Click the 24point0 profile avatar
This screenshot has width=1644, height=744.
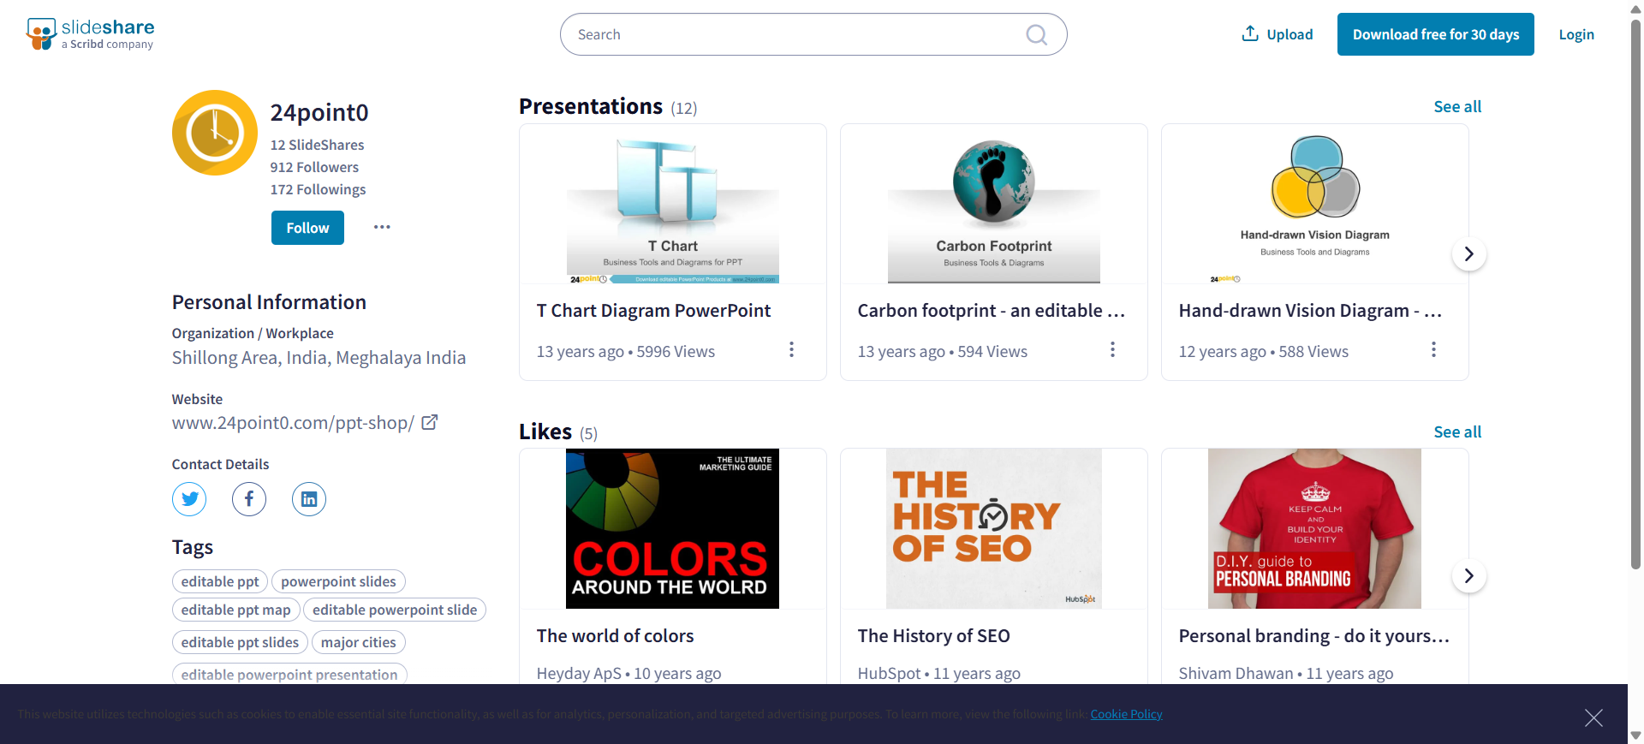tap(215, 133)
